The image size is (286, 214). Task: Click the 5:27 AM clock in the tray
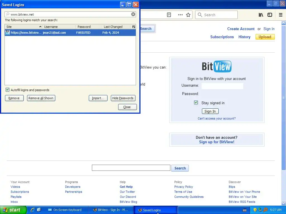276,210
